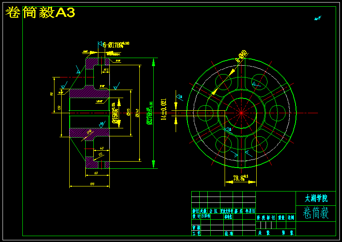The width and height of the screenshot is (342, 242).
Task: Select the surface roughness symbol at top-right corner
Action: [x=318, y=18]
